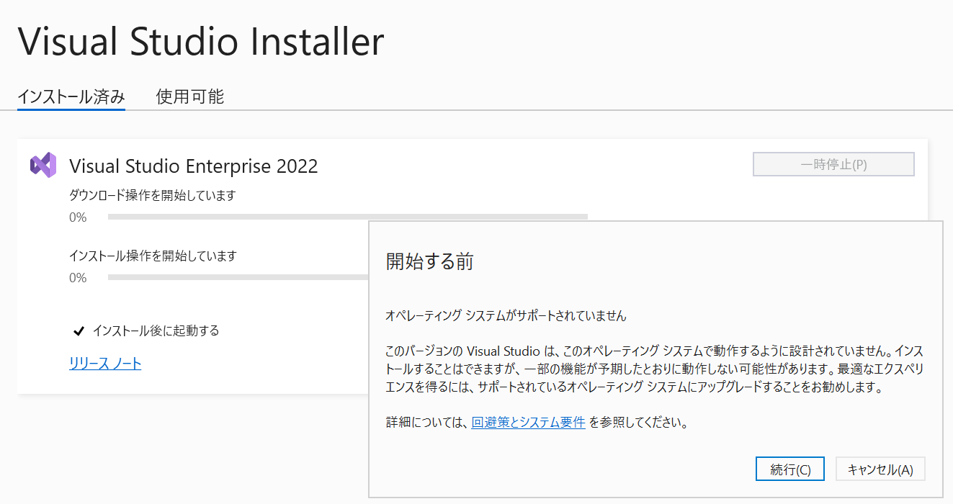Viewport: 953px width, 504px height.
Task: Switch to the インストール済み tab
Action: [71, 97]
